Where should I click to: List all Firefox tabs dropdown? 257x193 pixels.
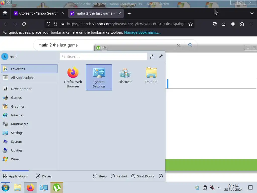(252, 13)
